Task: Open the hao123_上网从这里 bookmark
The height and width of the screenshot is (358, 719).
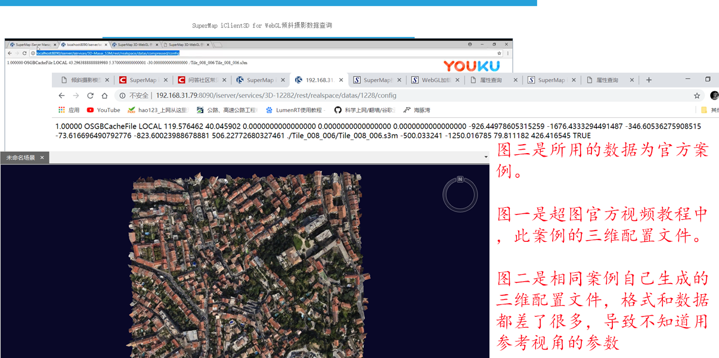Action: 158,110
